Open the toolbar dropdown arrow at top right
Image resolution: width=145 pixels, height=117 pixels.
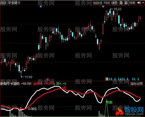tap(143, 3)
